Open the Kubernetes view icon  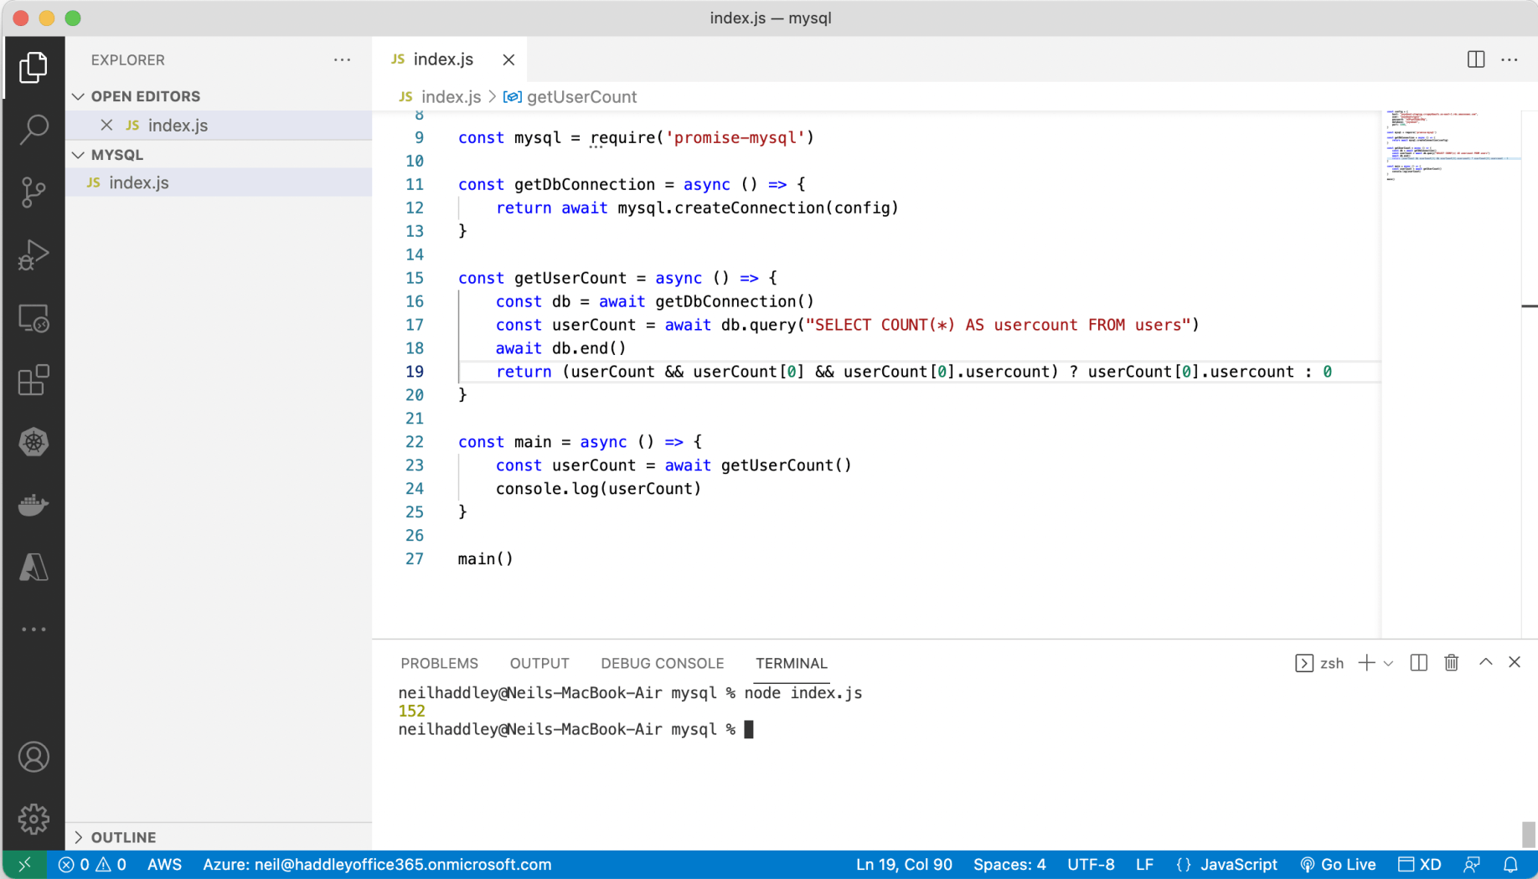[x=34, y=442]
